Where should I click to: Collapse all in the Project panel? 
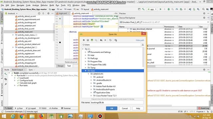43,14
